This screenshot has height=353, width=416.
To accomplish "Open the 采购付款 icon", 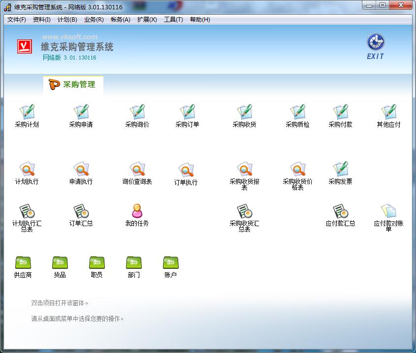I will pos(340,112).
